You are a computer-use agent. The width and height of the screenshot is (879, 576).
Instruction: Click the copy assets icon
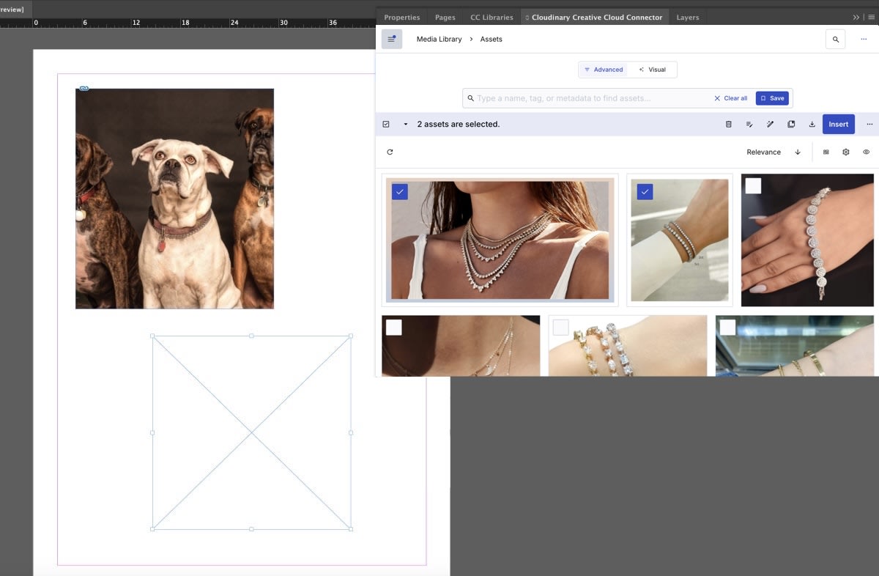point(791,124)
